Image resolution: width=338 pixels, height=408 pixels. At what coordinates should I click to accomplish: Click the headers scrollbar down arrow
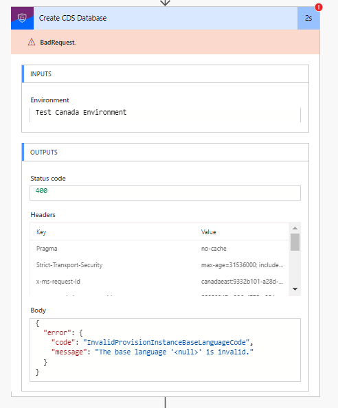tap(295, 289)
